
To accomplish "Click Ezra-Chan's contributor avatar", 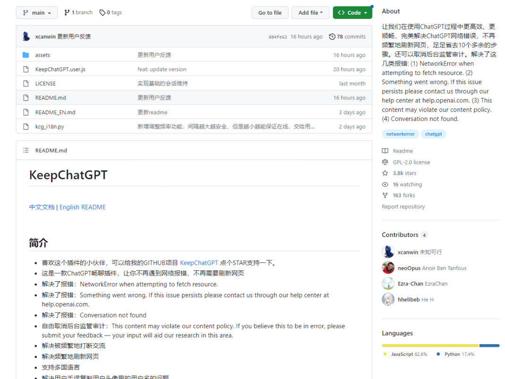I will [x=388, y=283].
